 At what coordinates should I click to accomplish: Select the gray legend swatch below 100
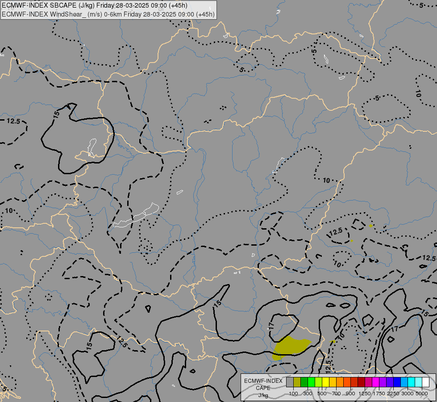point(290,382)
